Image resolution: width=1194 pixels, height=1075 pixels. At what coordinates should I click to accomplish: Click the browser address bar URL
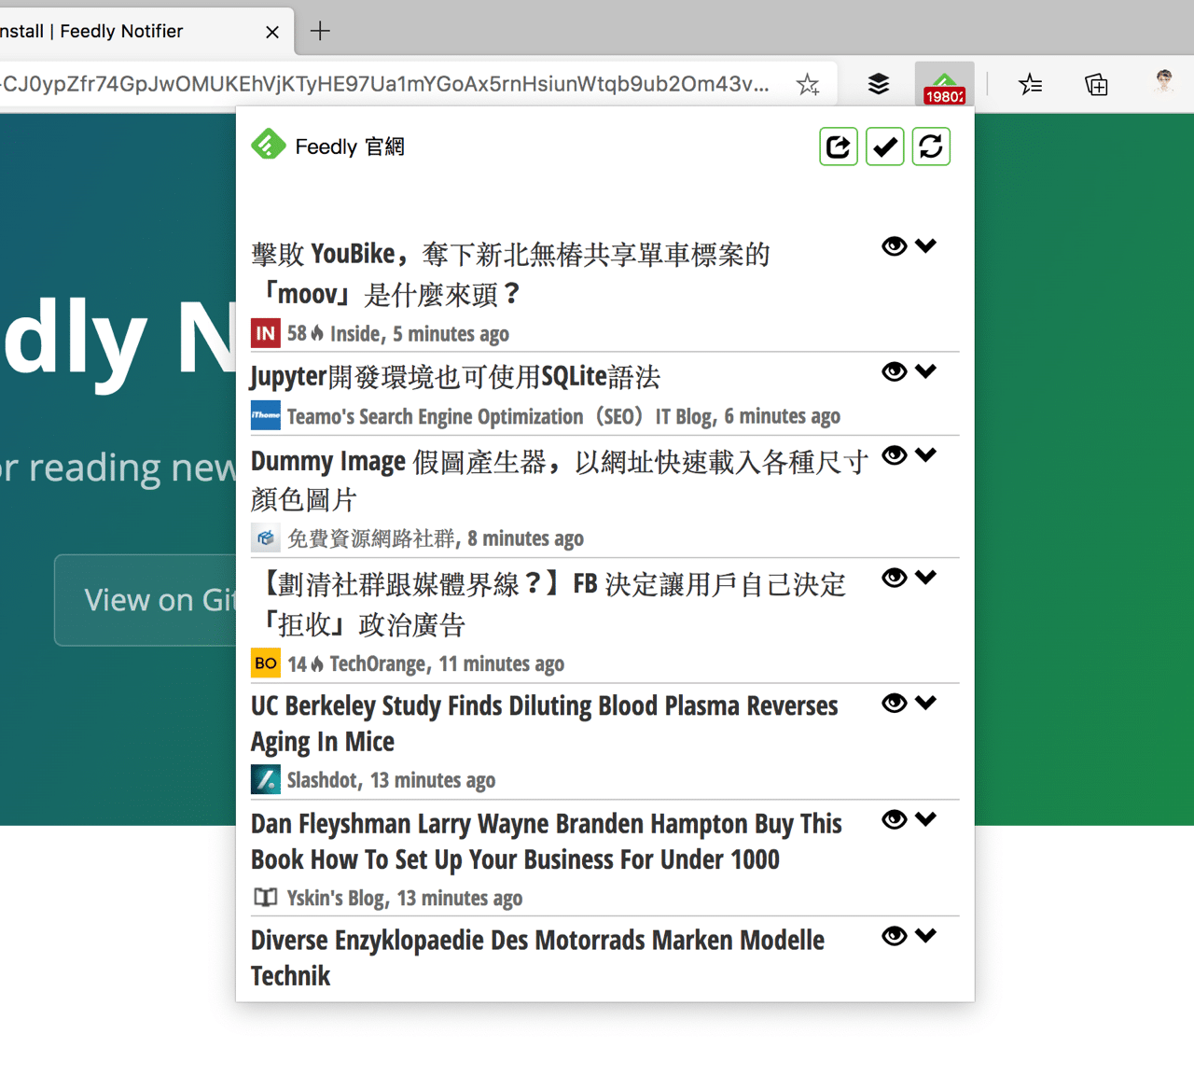click(384, 84)
